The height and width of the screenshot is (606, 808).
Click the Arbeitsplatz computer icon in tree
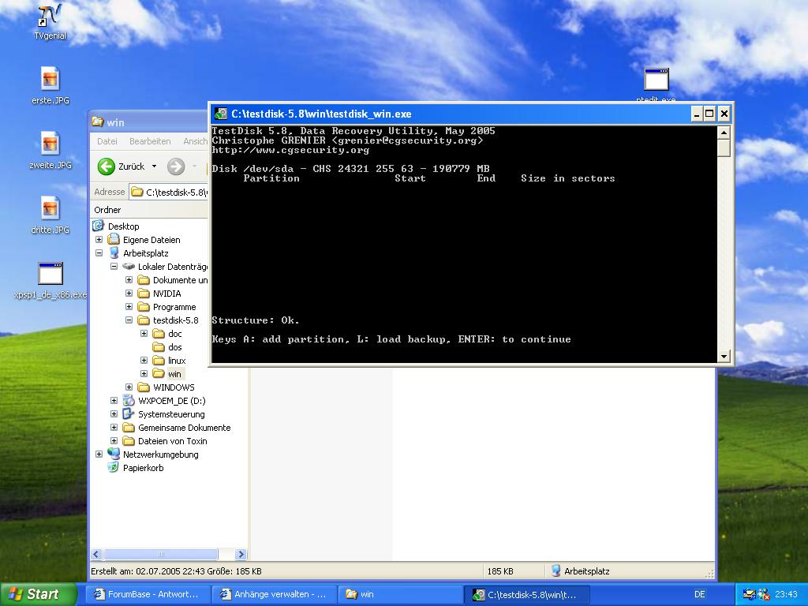tap(114, 253)
